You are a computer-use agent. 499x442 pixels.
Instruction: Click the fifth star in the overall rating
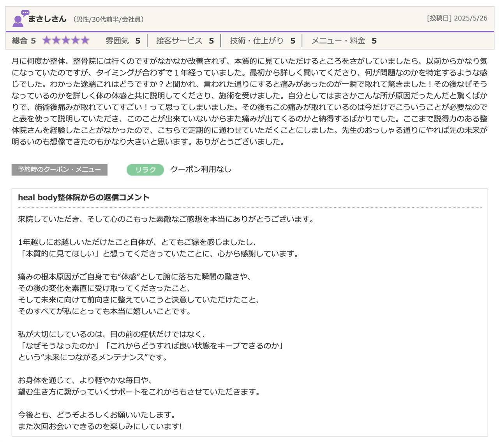click(85, 41)
